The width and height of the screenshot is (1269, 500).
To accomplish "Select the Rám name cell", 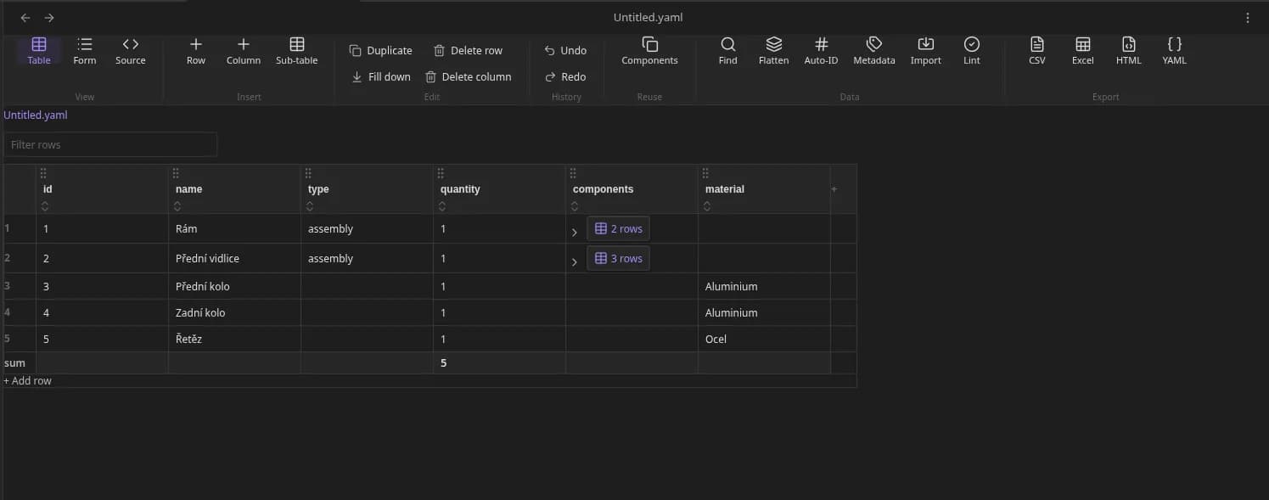I will [x=234, y=228].
